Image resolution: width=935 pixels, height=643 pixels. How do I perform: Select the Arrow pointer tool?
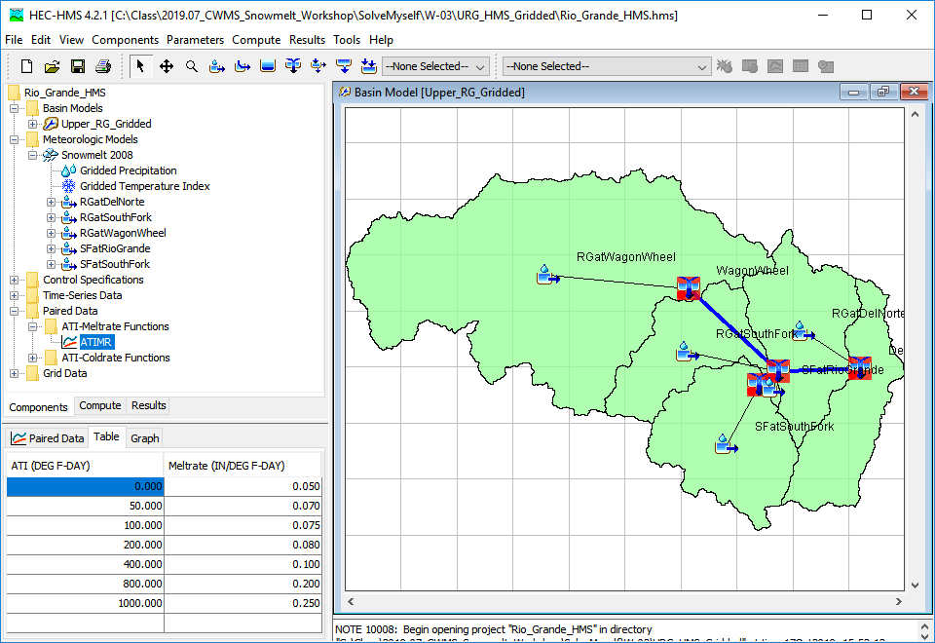pos(140,66)
